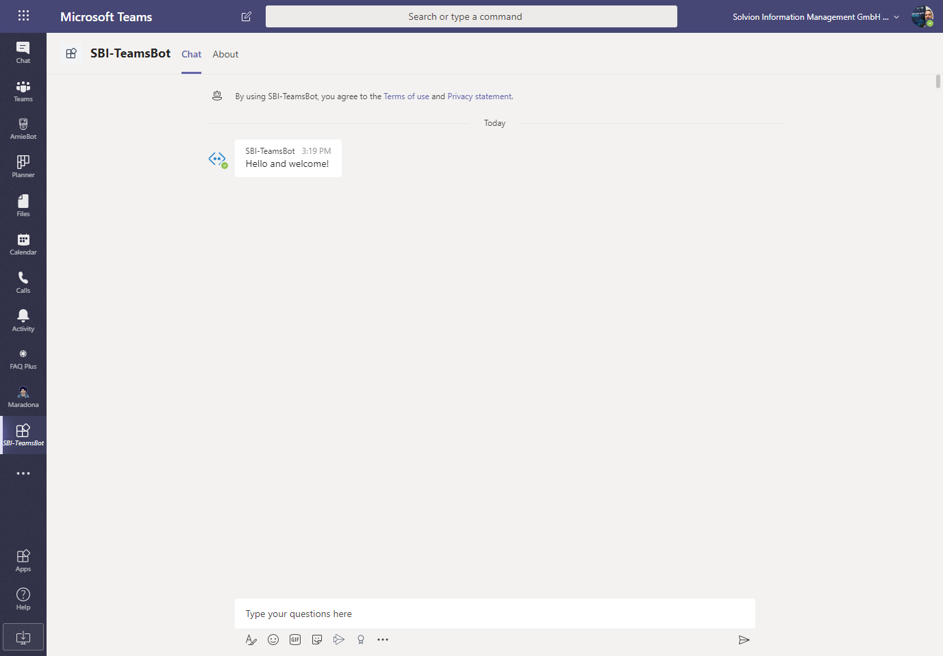
Task: Click the Microsoft Teams title
Action: (x=106, y=17)
